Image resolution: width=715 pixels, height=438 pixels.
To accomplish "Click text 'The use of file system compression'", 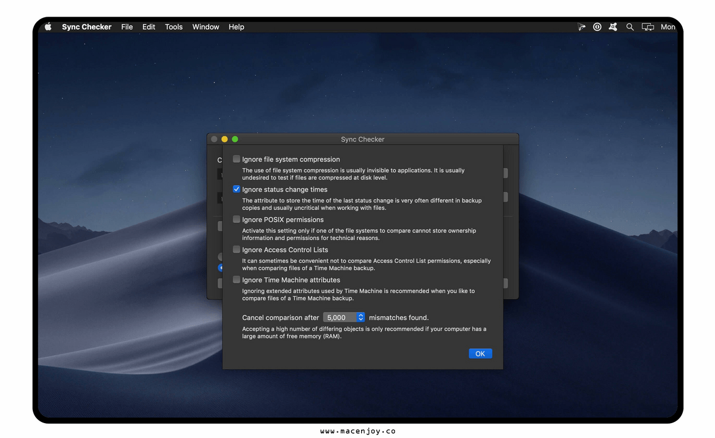I will [x=290, y=170].
